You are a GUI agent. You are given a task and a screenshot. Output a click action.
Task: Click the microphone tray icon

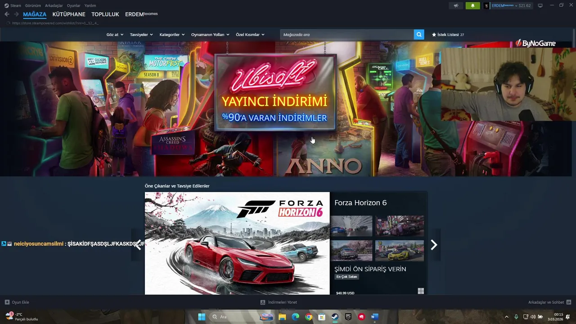click(x=516, y=317)
